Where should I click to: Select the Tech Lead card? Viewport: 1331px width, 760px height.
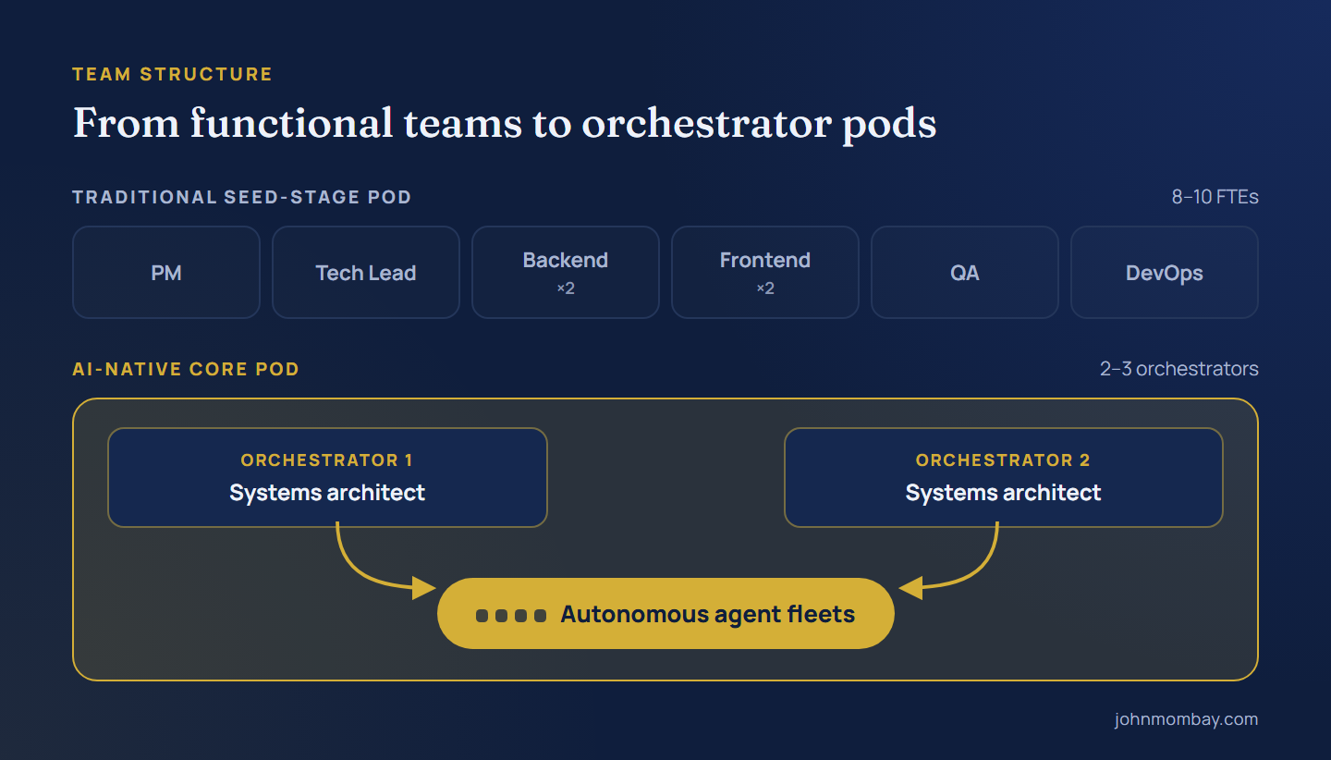366,273
